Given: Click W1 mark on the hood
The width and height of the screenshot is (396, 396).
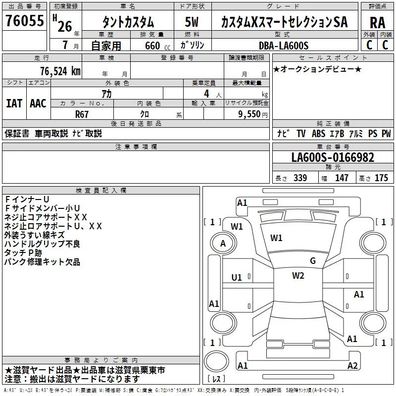Looking at the screenshot, I should [276, 238].
